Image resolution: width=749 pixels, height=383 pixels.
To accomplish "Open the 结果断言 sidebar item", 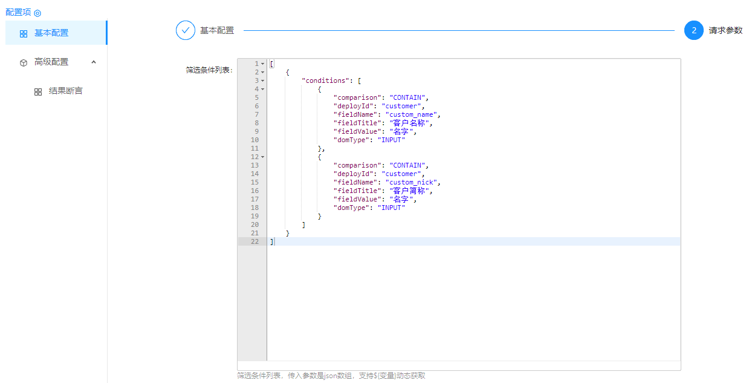I will coord(65,91).
